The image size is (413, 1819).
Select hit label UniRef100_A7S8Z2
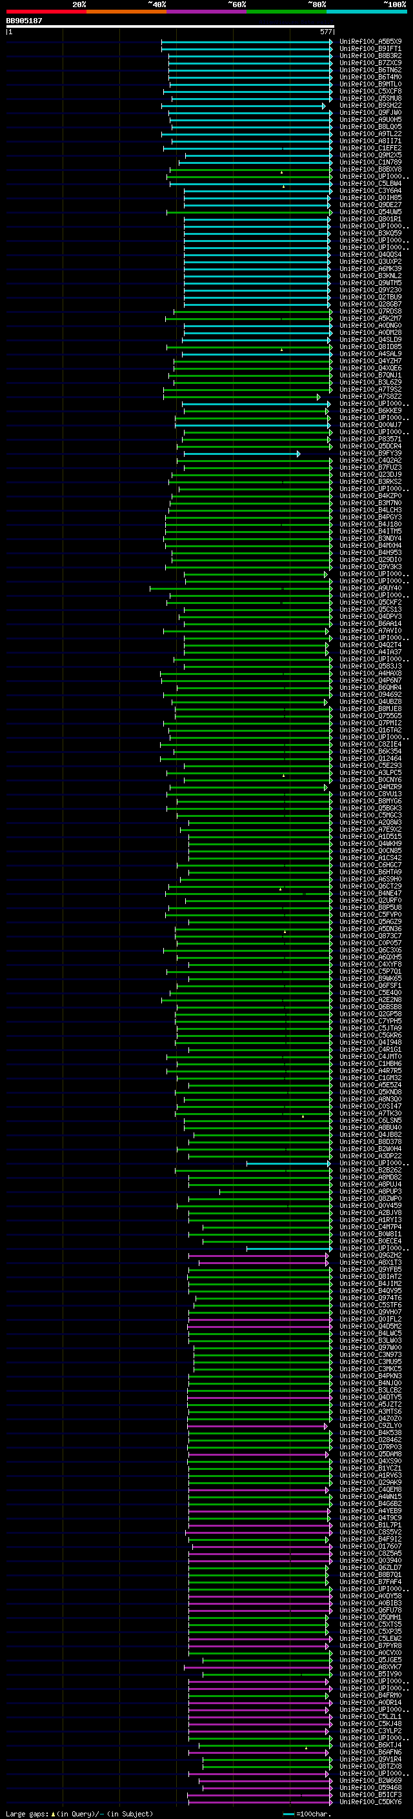pyautogui.click(x=370, y=396)
